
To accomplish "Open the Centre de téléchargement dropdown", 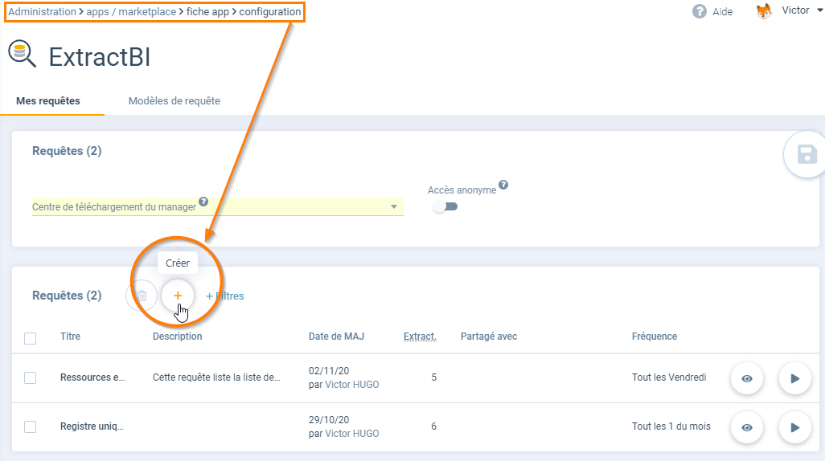I will 394,207.
